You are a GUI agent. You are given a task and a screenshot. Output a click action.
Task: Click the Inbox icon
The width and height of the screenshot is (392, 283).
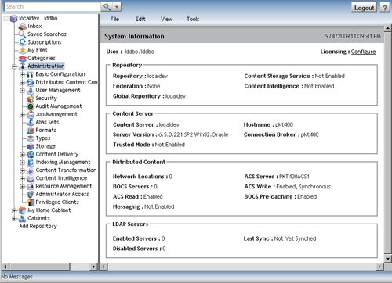pos(23,27)
